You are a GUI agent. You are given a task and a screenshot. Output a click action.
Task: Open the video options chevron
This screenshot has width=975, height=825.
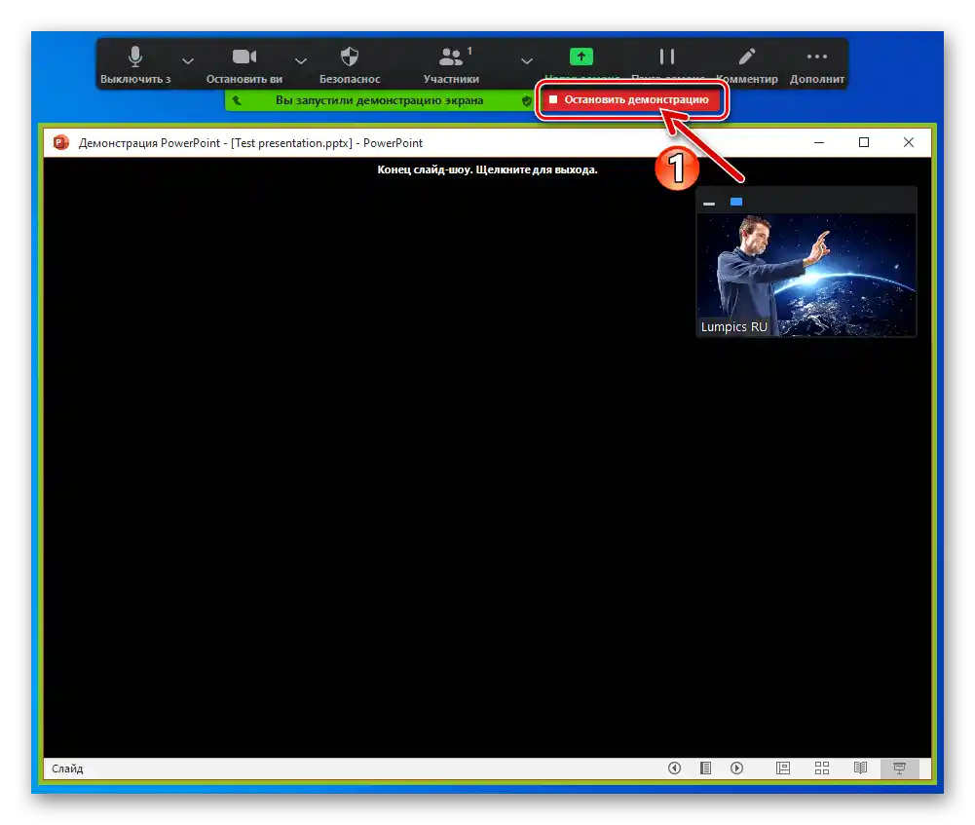300,60
